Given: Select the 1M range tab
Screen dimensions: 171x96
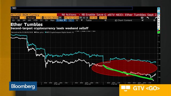Looking at the screenshot, I should pyautogui.click(x=24, y=20).
